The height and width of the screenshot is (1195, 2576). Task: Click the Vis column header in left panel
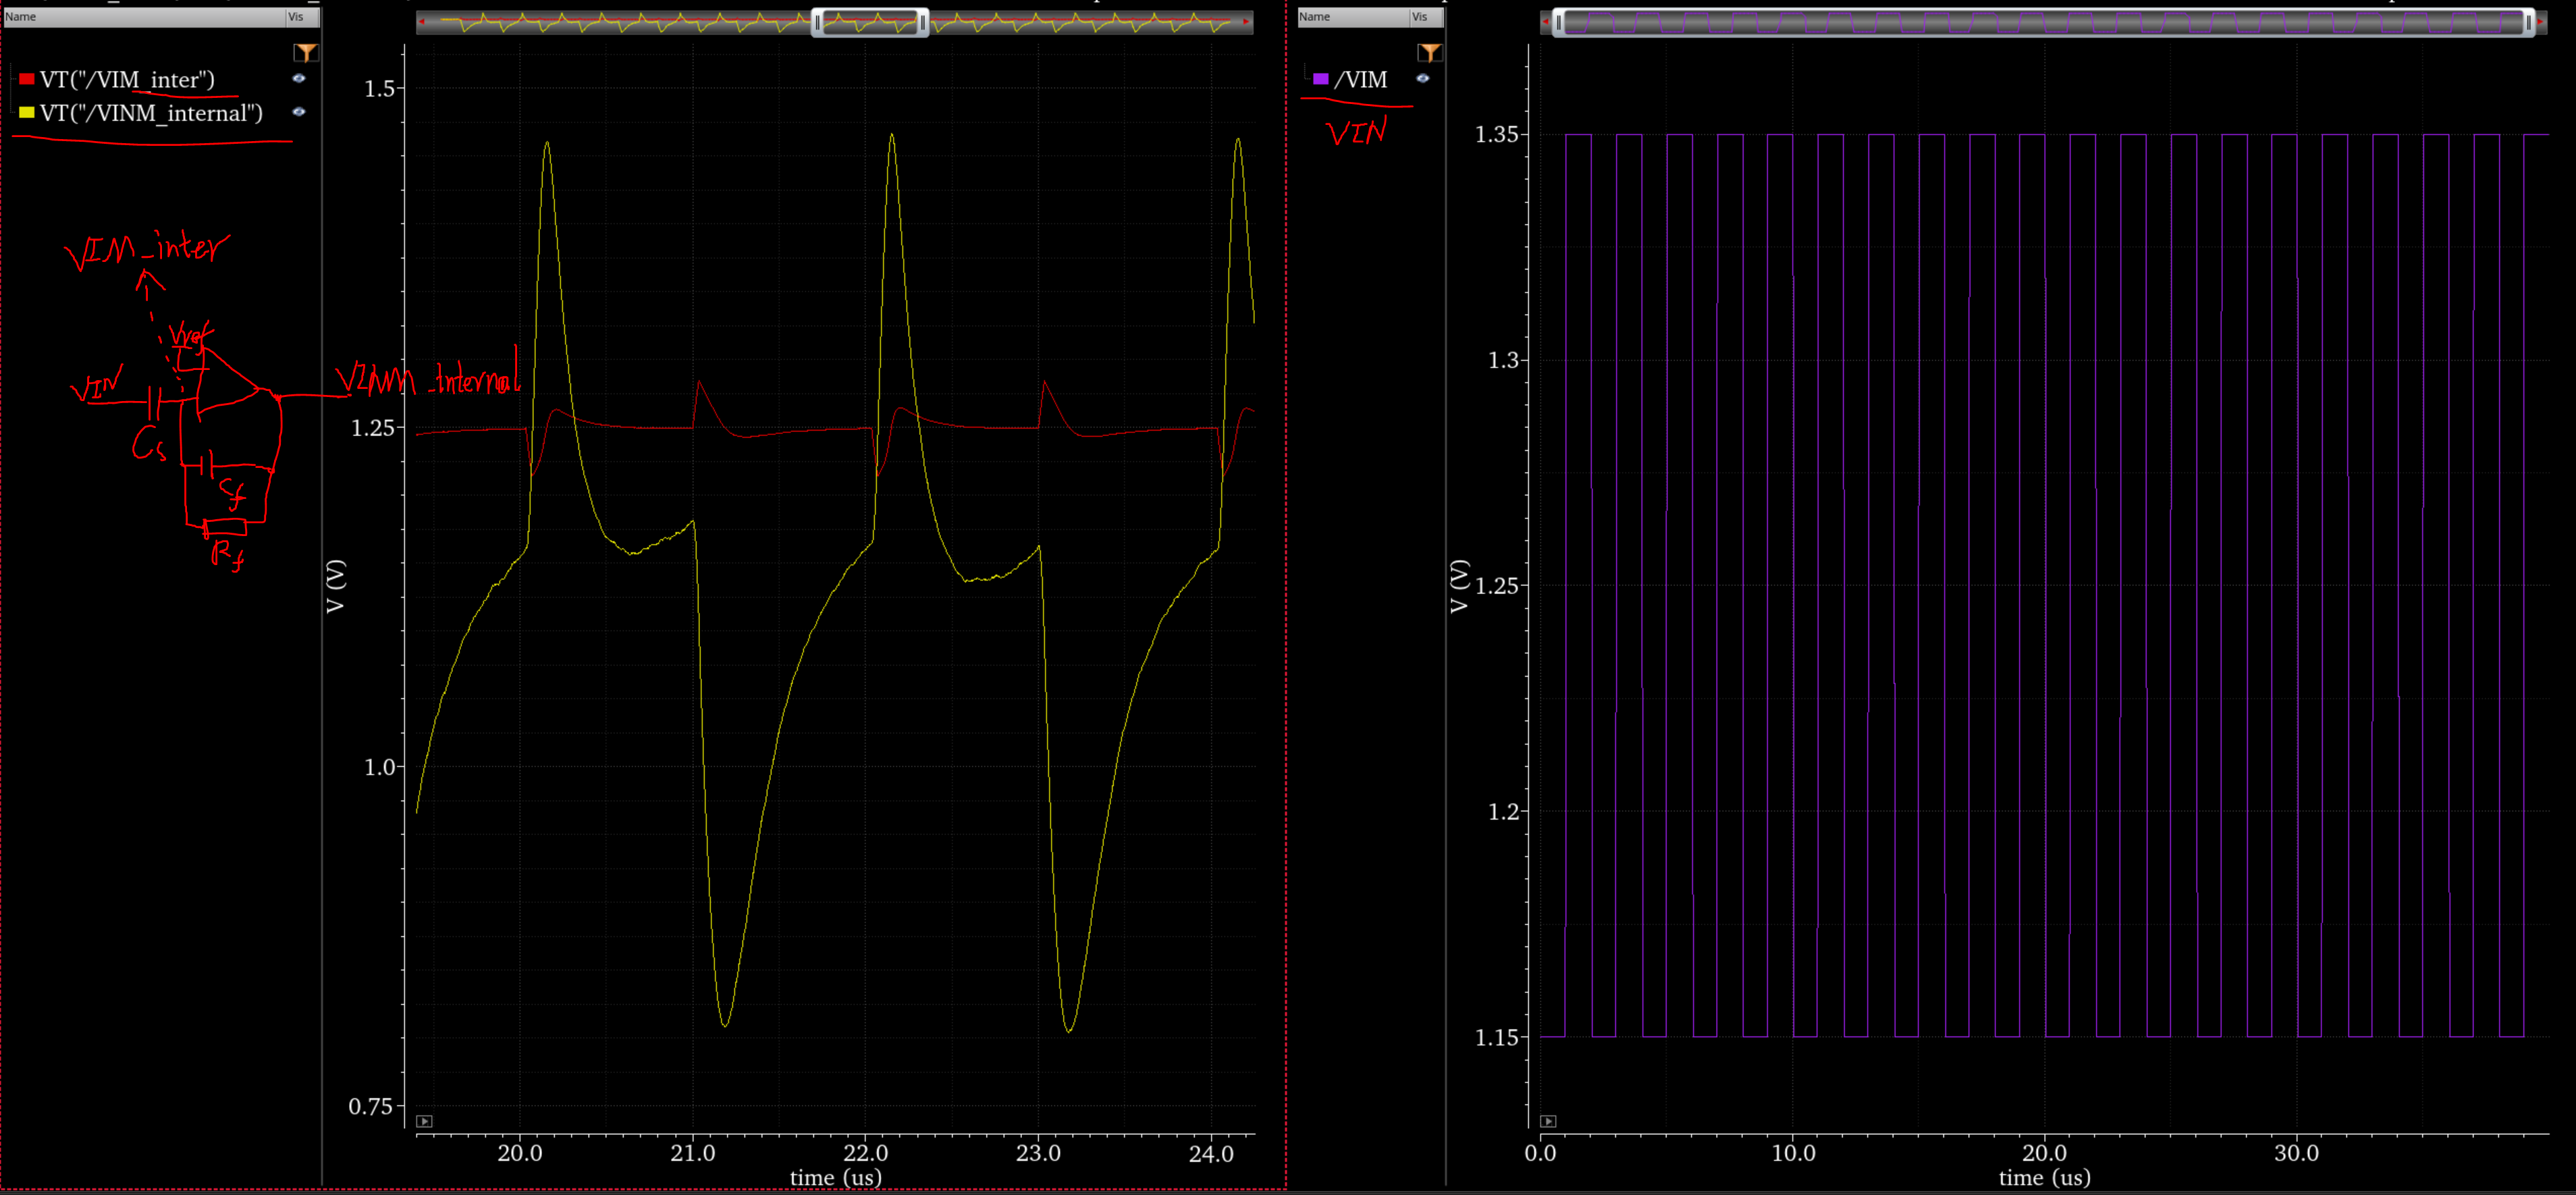pos(302,17)
